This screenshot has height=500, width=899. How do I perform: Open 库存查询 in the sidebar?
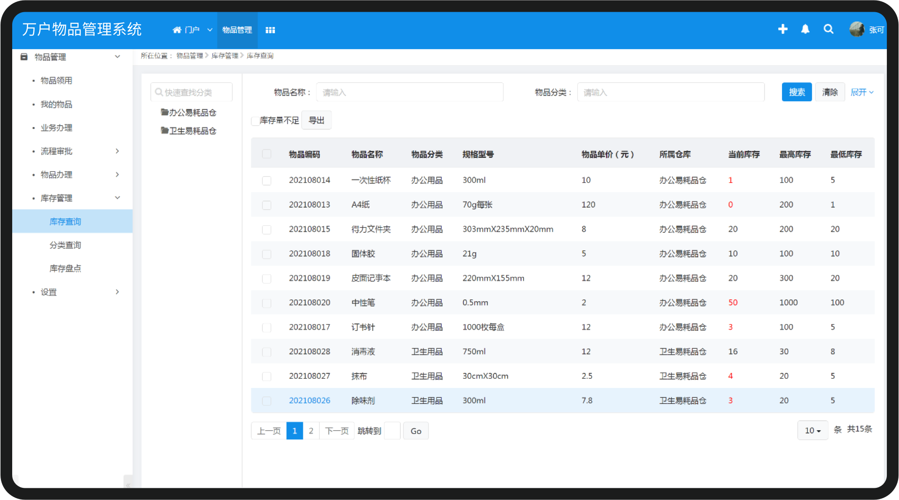(x=72, y=221)
